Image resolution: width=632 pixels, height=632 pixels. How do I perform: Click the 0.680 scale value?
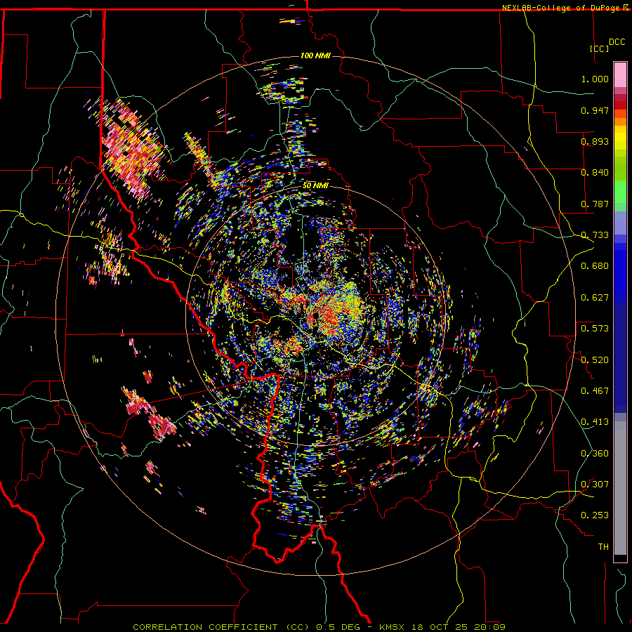pyautogui.click(x=595, y=266)
